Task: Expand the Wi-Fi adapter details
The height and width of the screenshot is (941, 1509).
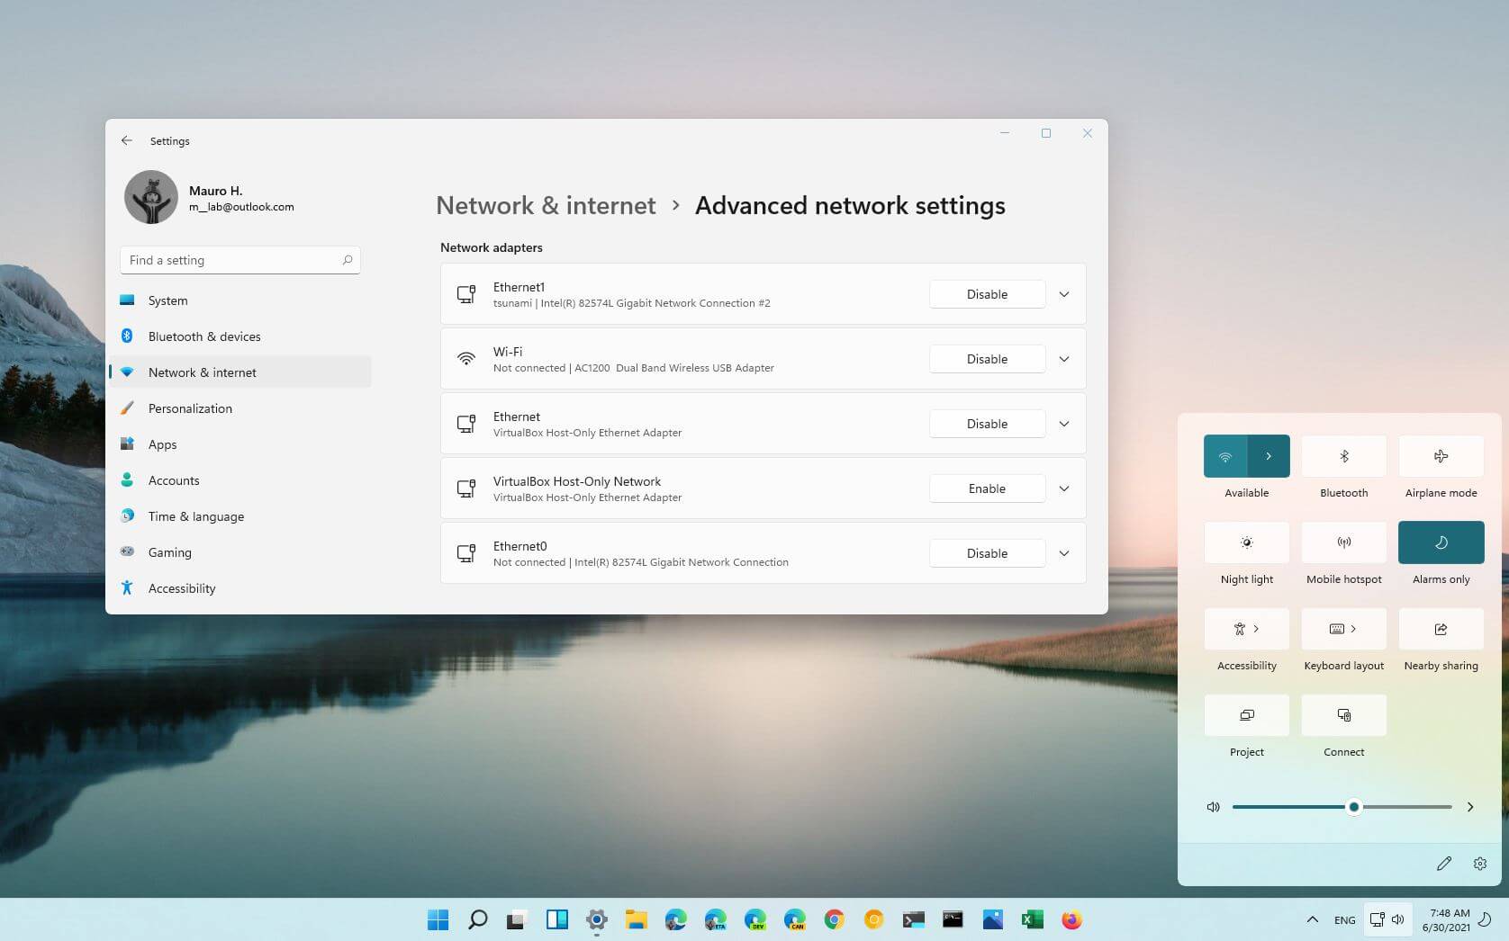Action: (x=1064, y=358)
